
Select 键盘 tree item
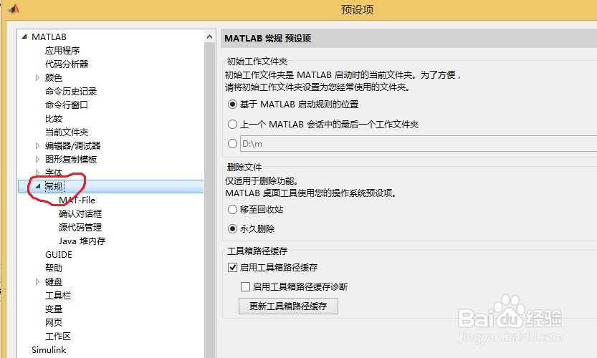click(x=54, y=282)
